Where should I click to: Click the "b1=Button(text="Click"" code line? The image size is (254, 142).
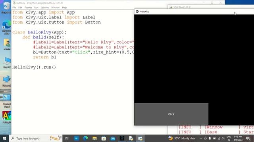(84, 52)
